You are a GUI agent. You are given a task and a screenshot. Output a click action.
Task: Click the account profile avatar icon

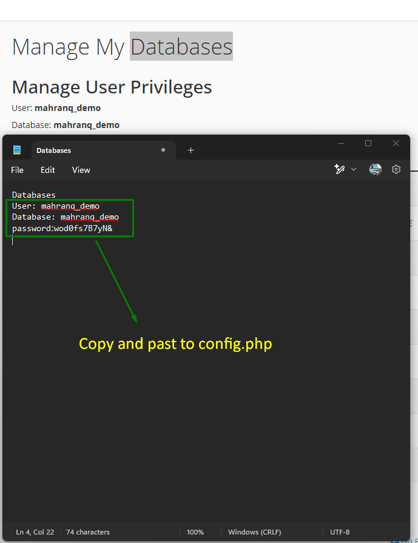(x=376, y=169)
